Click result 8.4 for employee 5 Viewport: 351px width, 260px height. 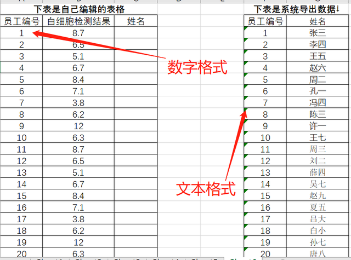[78, 79]
